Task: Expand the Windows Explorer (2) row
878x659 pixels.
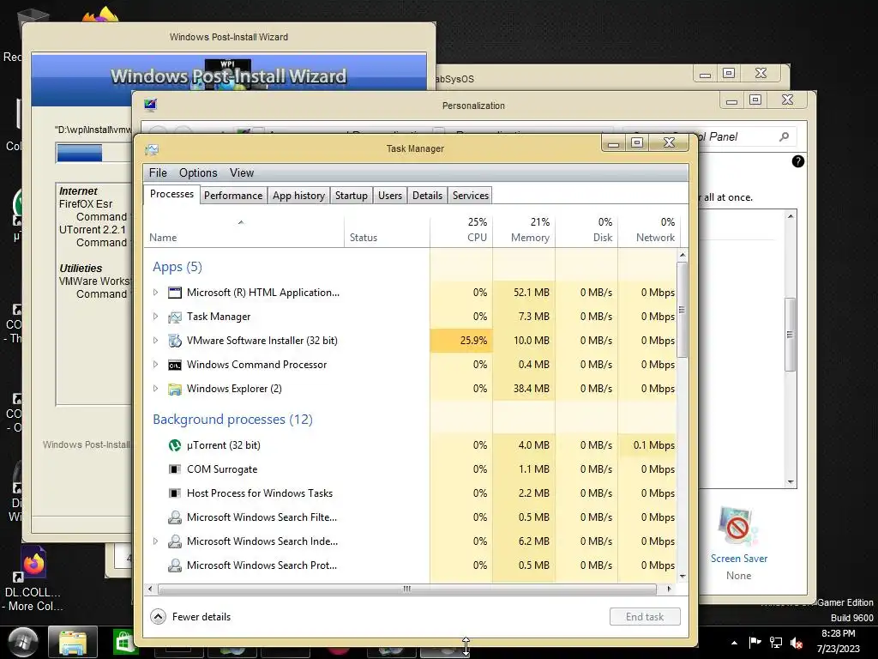Action: click(x=156, y=389)
